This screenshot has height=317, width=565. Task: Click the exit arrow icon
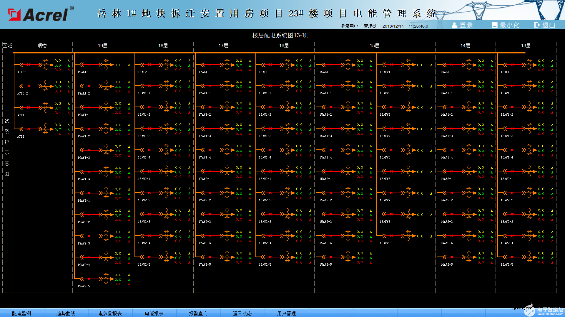pyautogui.click(x=537, y=25)
